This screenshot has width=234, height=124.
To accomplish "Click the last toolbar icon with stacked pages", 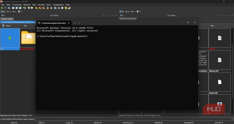I will point(69,8).
